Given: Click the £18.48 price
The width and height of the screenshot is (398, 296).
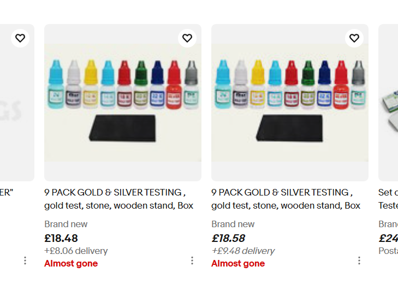Looking at the screenshot, I should [61, 238].
